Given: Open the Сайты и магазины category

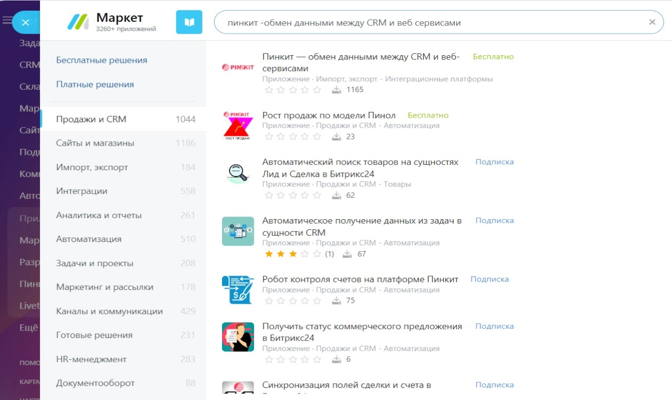Looking at the screenshot, I should [x=95, y=143].
